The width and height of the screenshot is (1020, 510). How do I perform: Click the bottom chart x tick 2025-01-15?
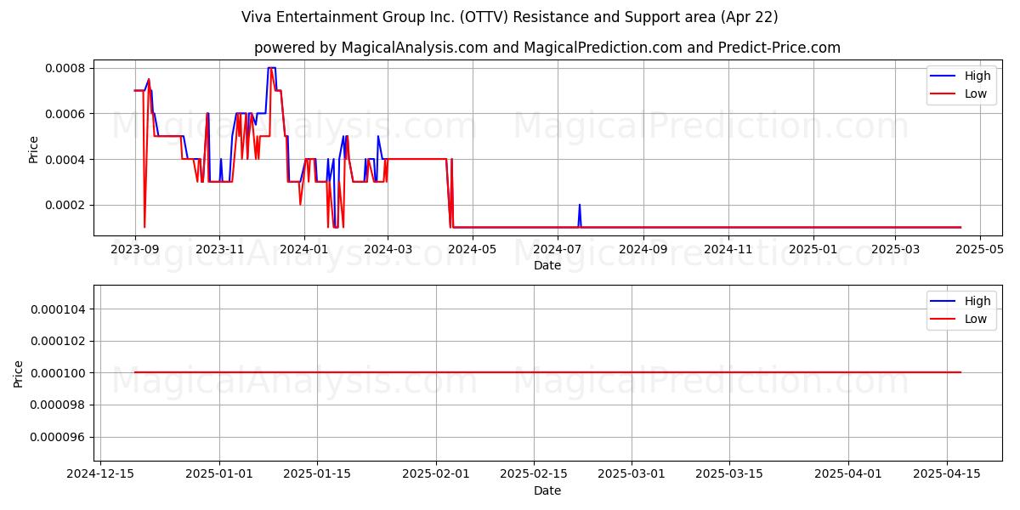point(317,473)
